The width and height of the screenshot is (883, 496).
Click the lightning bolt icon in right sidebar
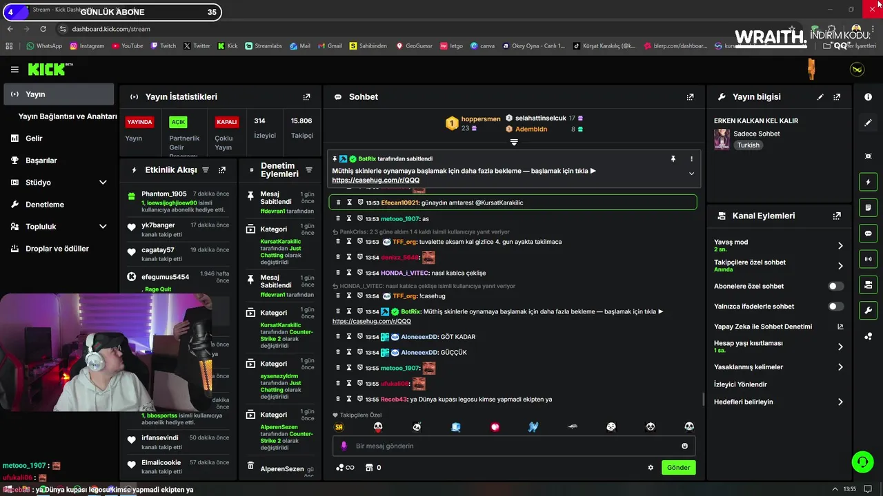[868, 182]
